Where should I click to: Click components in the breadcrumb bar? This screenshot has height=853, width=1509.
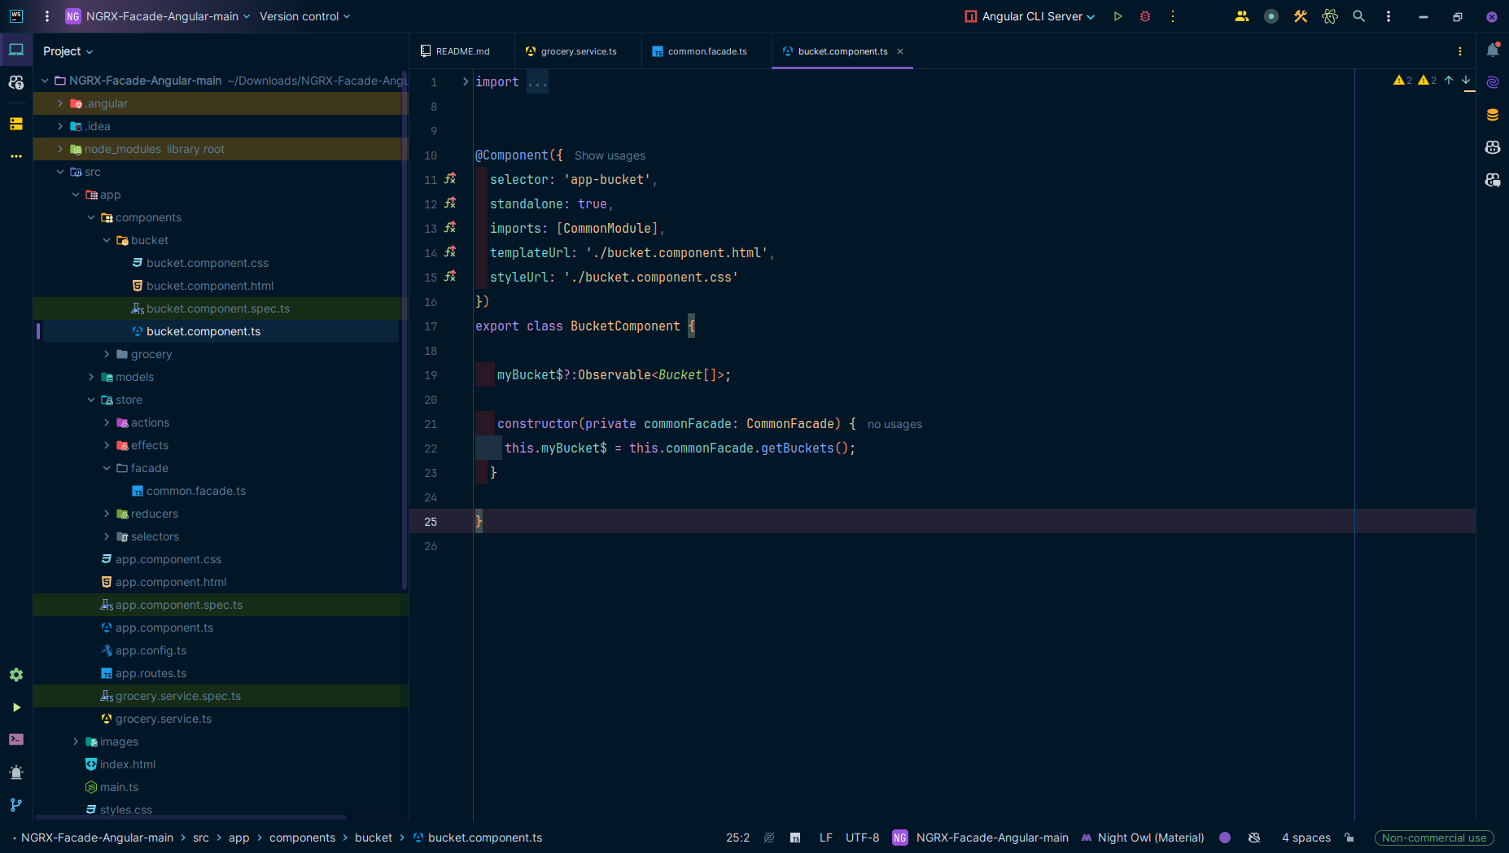(302, 838)
